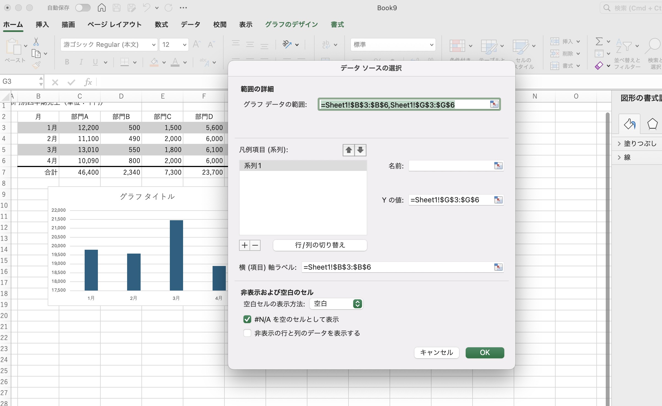This screenshot has width=662, height=406.
Task: Check 非表示の行と列のデータを表示する
Action: 247,333
